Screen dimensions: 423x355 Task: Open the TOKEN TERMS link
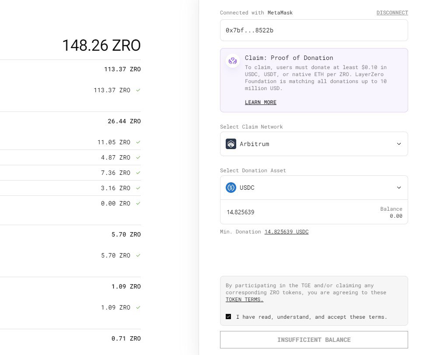(245, 299)
